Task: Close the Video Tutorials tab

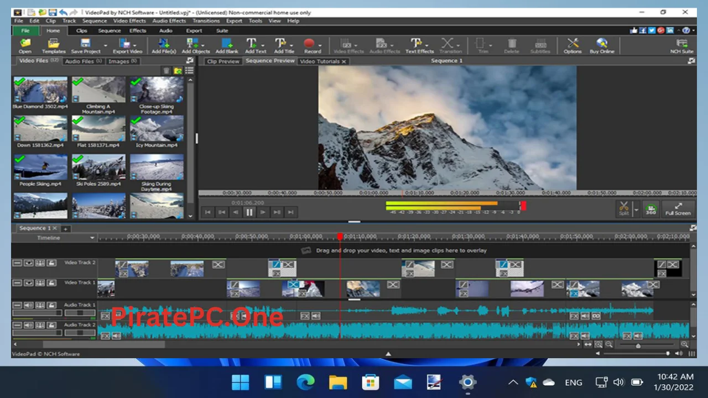Action: [x=343, y=61]
